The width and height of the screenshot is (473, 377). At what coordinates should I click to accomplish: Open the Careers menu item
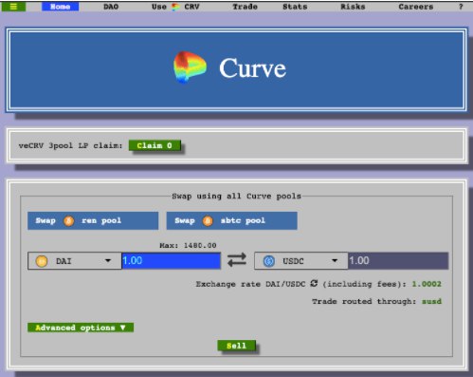(416, 7)
